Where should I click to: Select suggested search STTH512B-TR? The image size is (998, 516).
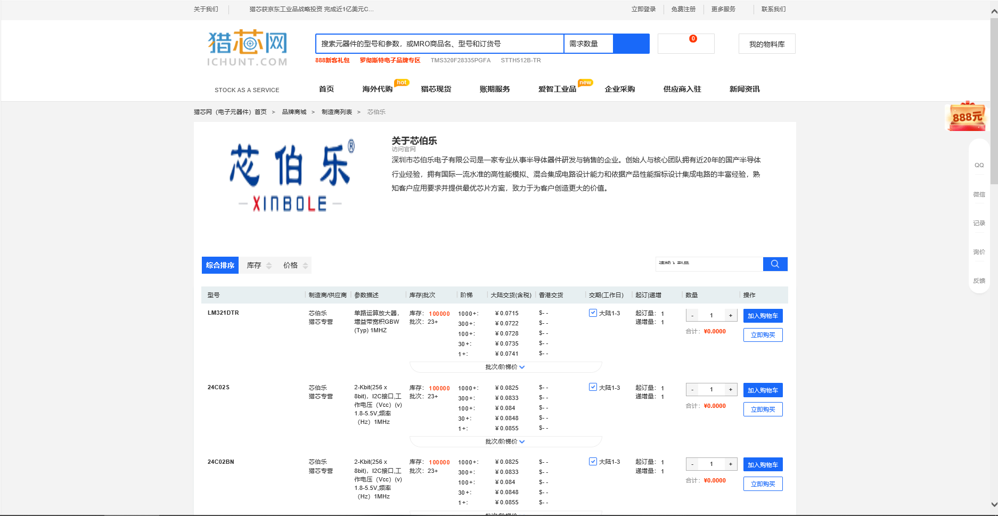521,60
